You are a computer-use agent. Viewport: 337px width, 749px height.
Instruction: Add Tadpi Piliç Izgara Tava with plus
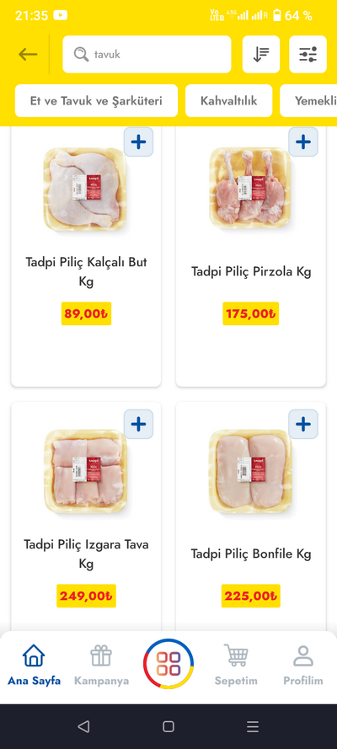coord(138,424)
